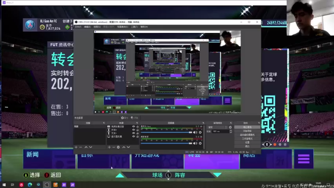Lock the first text source

pos(137,130)
